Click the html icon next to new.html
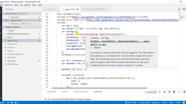Screen dimensions: 186x104 tap(6, 57)
